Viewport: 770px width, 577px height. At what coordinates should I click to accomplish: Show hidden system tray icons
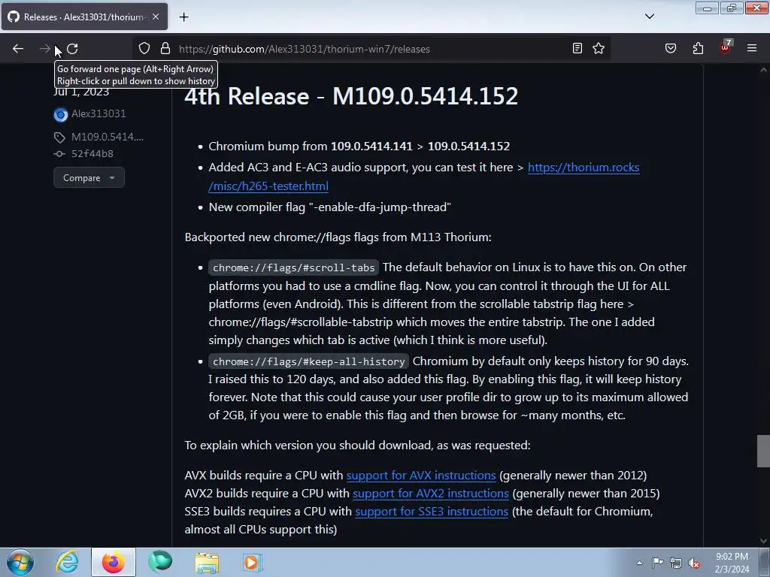click(639, 563)
